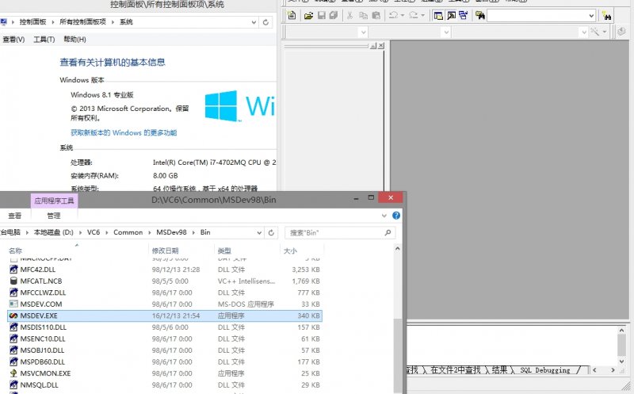Click the Save All icon in Visual C++ toolbar

[x=334, y=15]
